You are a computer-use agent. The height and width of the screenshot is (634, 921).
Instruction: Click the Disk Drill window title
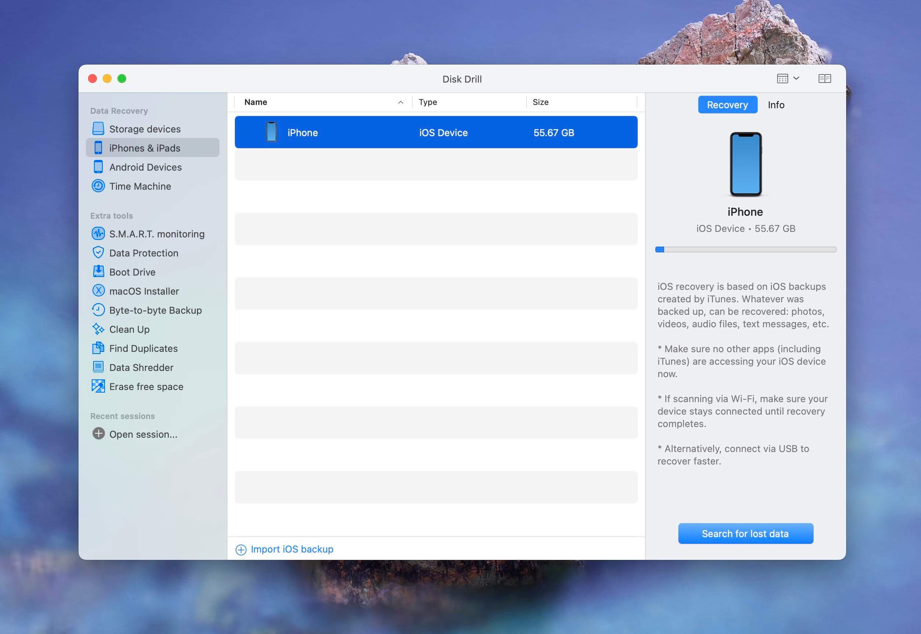click(x=462, y=79)
